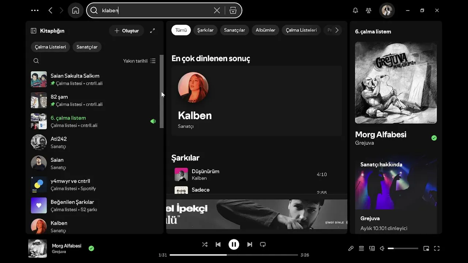Open the mini player
This screenshot has height=263, width=468.
(426, 248)
